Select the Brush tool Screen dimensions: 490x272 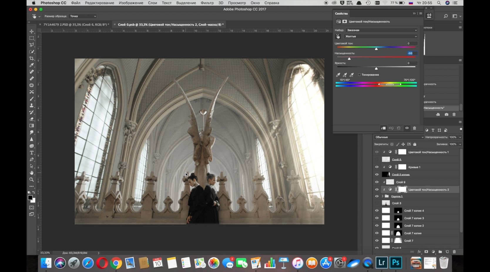(x=31, y=99)
